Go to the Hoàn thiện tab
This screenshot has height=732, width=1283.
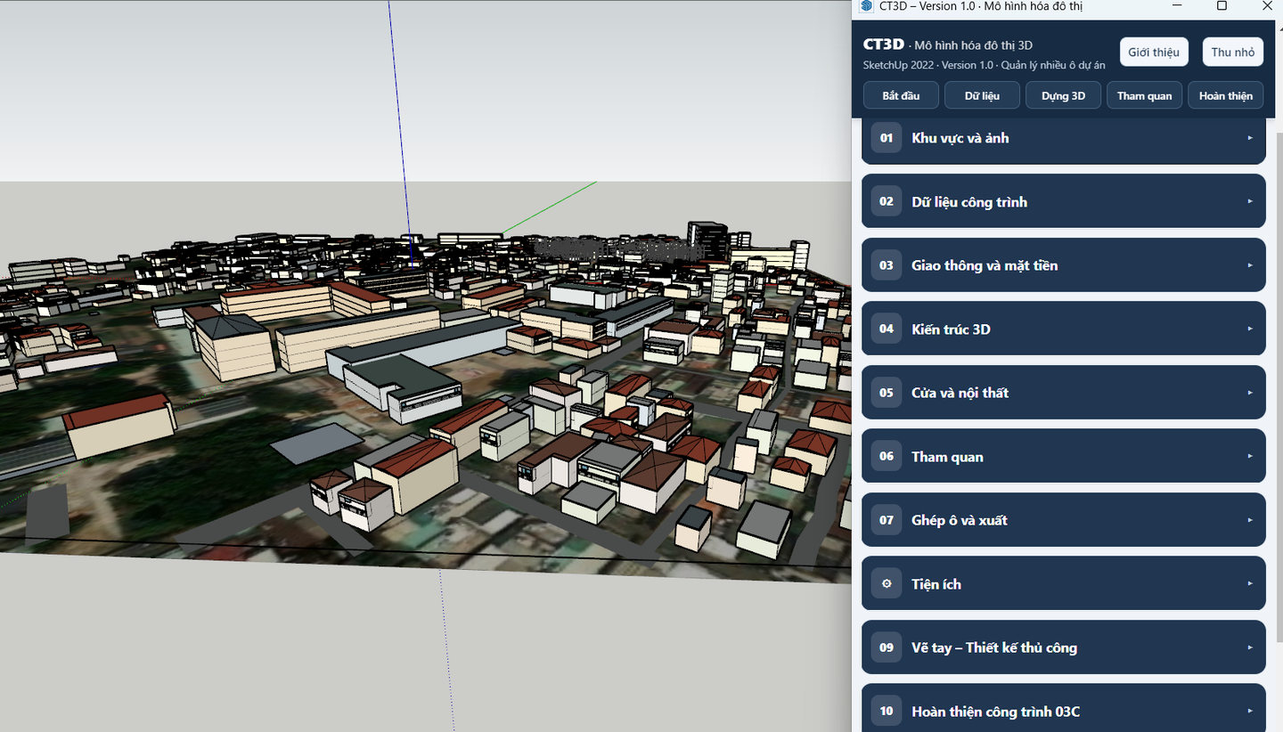pos(1226,95)
